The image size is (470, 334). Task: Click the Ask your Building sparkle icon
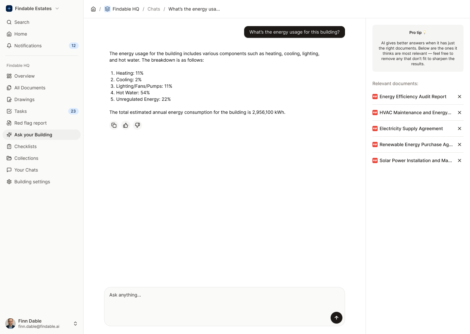[9, 135]
